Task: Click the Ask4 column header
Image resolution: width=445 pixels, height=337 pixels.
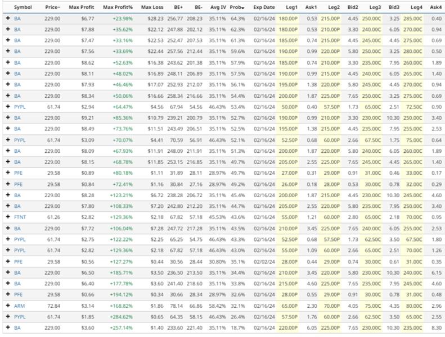Action: pyautogui.click(x=435, y=7)
